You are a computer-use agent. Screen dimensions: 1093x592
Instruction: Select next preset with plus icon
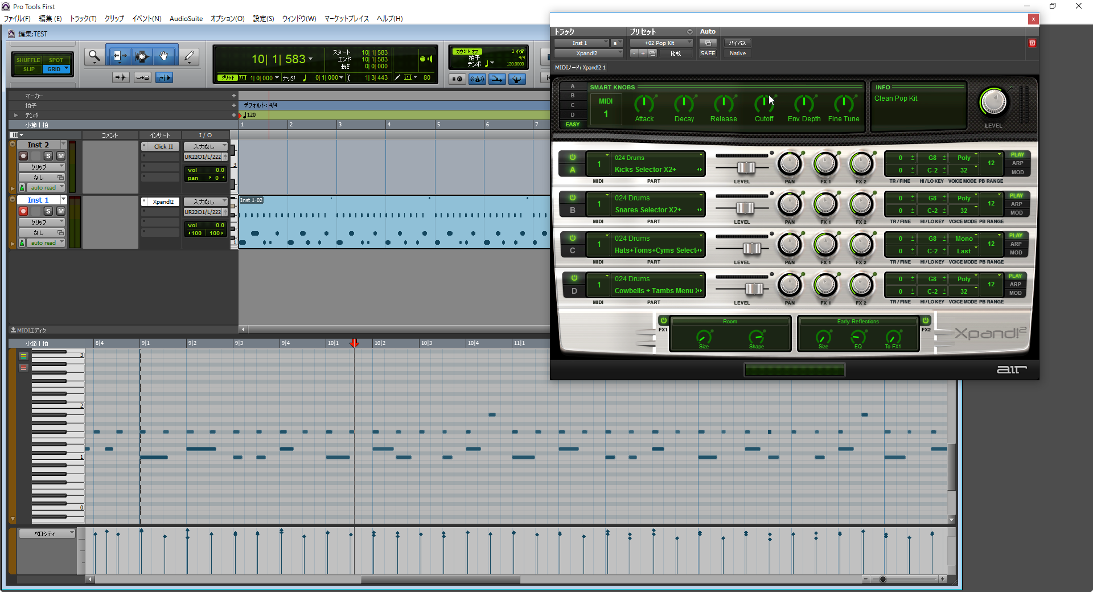coord(643,54)
